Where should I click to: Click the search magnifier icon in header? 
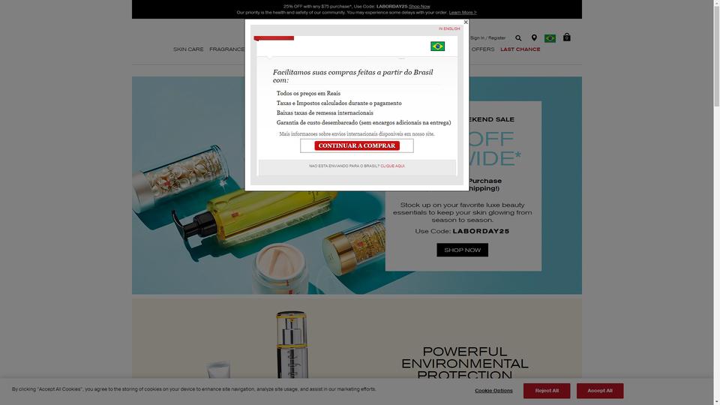point(518,38)
